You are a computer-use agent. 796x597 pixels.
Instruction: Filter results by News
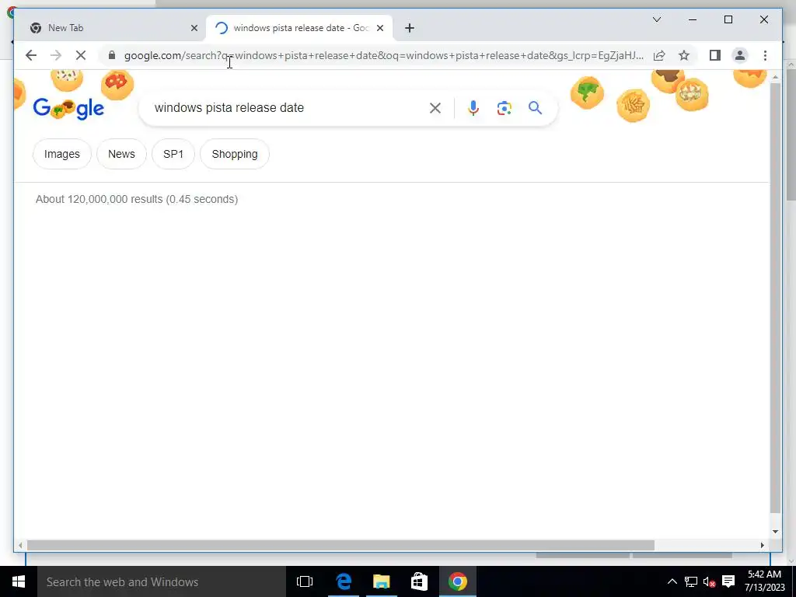[121, 154]
